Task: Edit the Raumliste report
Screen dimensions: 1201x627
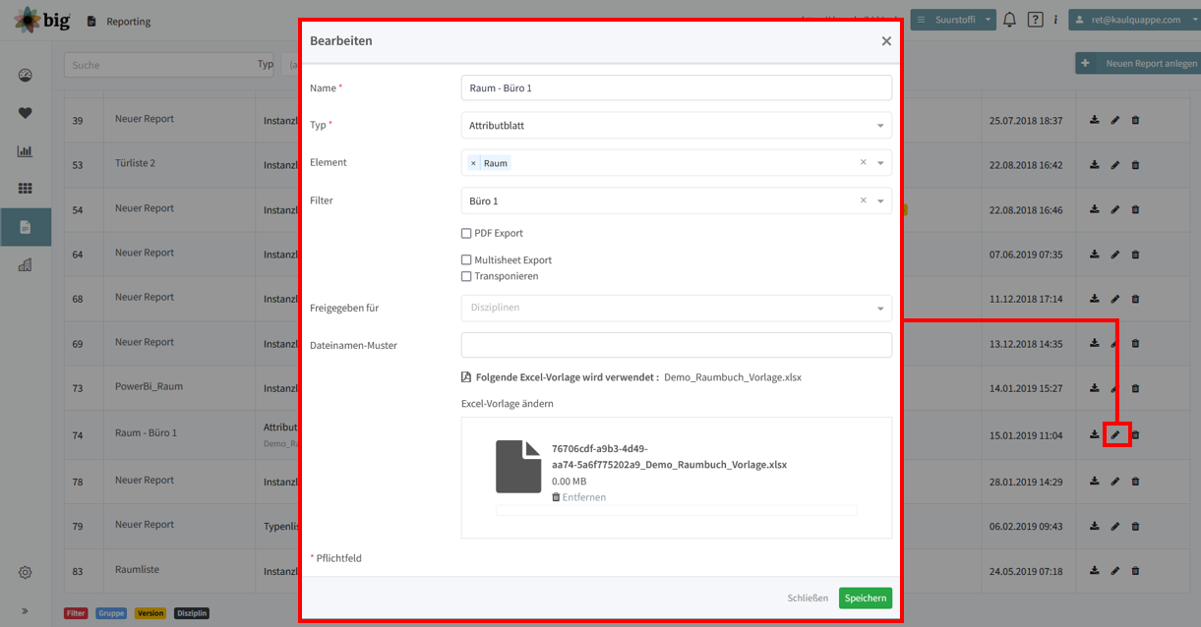Action: [1115, 571]
